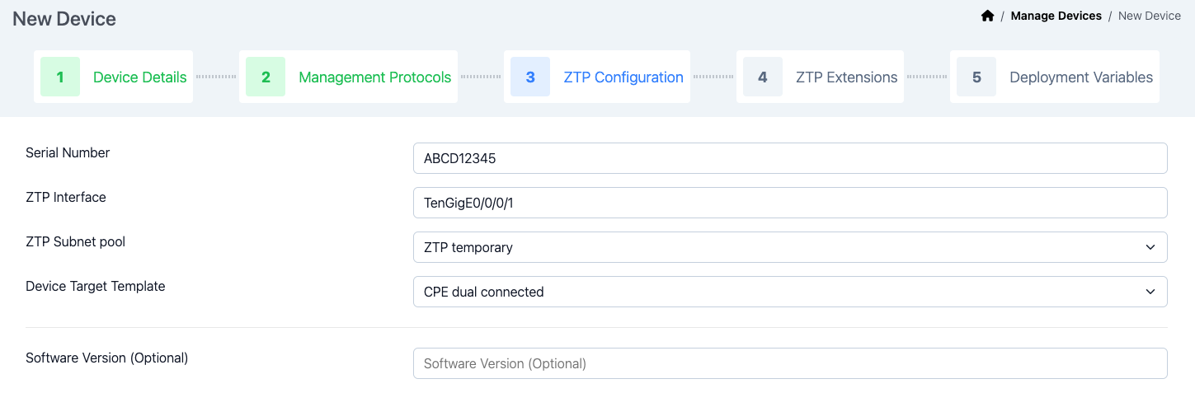Viewport: 1195px width, 393px height.
Task: Switch to the Management Protocols step
Action: point(374,77)
